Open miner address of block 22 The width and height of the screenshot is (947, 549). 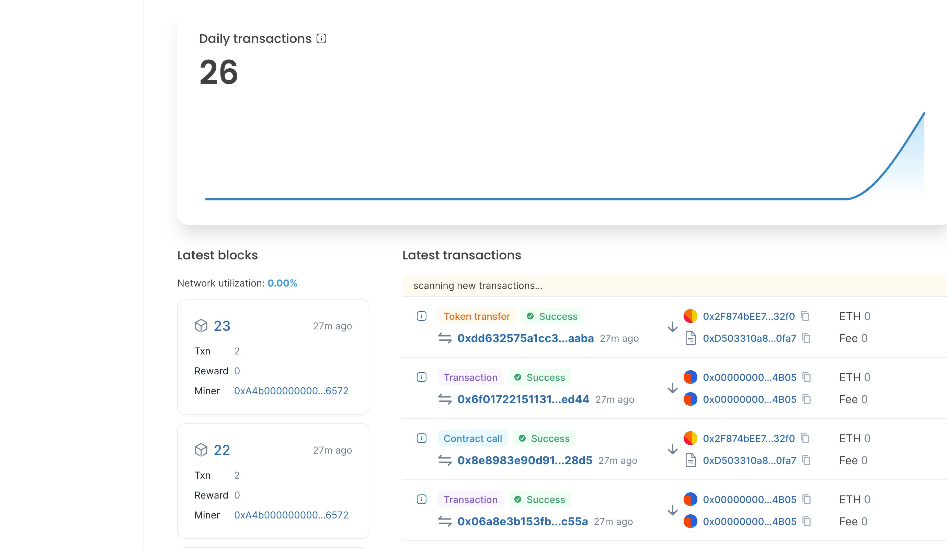[291, 515]
